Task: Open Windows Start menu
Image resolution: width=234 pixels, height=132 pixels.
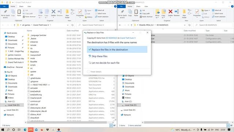Action: 3,129
